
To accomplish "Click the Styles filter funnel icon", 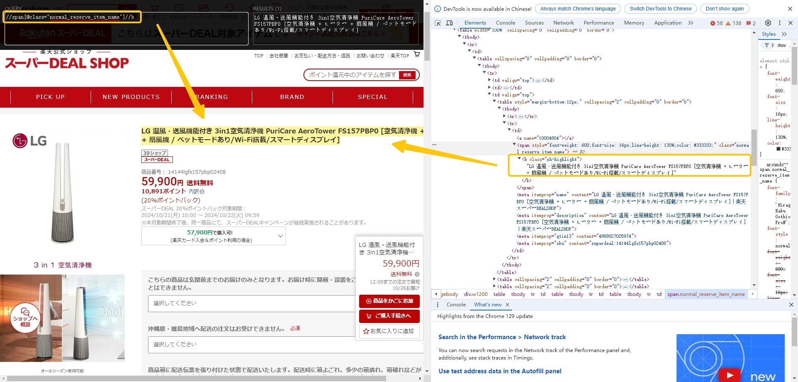I will (x=766, y=45).
